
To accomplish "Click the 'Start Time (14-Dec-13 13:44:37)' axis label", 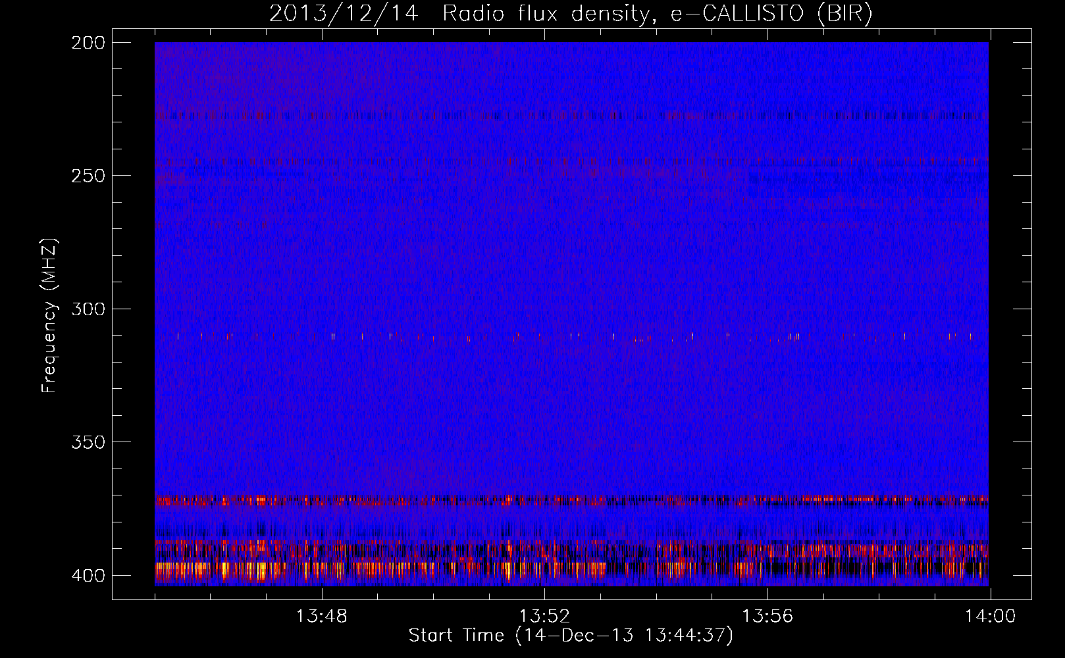I will coord(571,636).
